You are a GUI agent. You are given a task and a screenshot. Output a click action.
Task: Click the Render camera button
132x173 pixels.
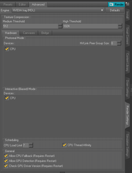116,5
